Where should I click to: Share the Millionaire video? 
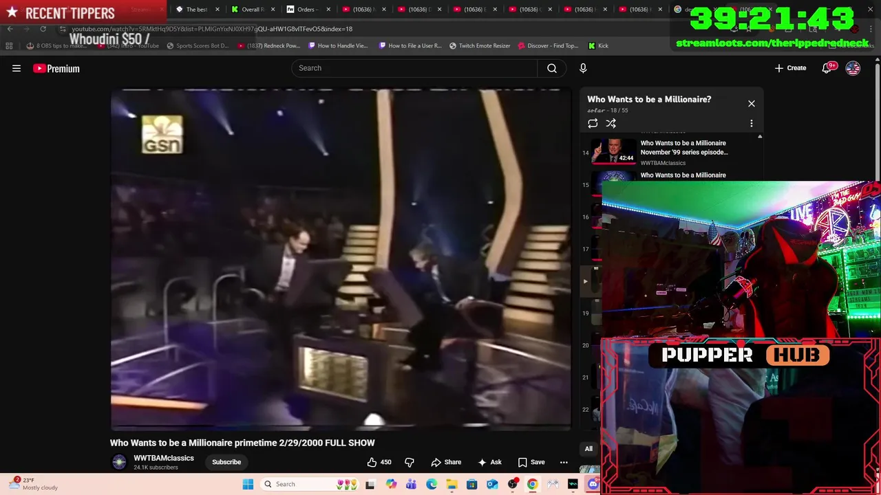point(446,462)
